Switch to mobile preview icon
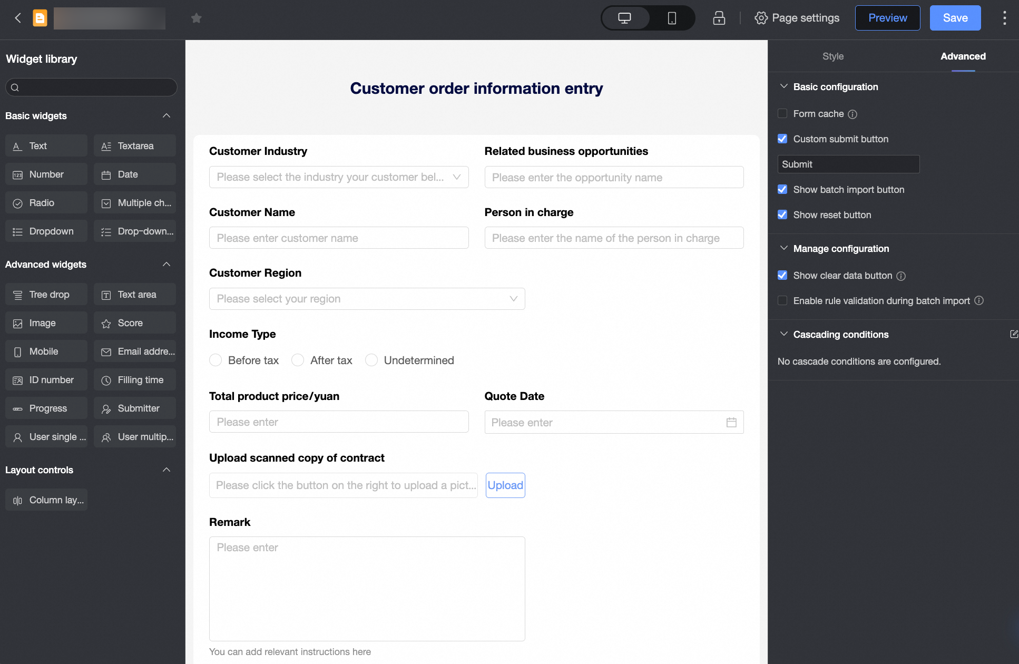 pyautogui.click(x=672, y=18)
